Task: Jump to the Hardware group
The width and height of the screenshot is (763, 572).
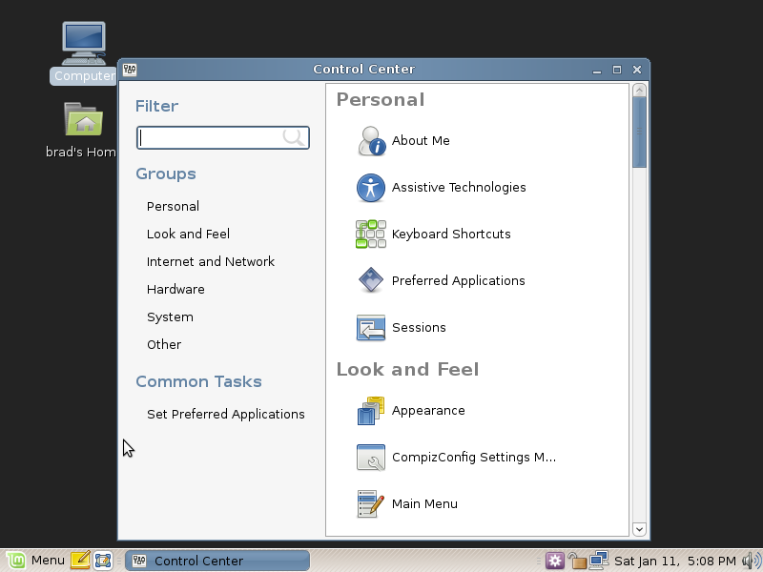Action: coord(175,290)
